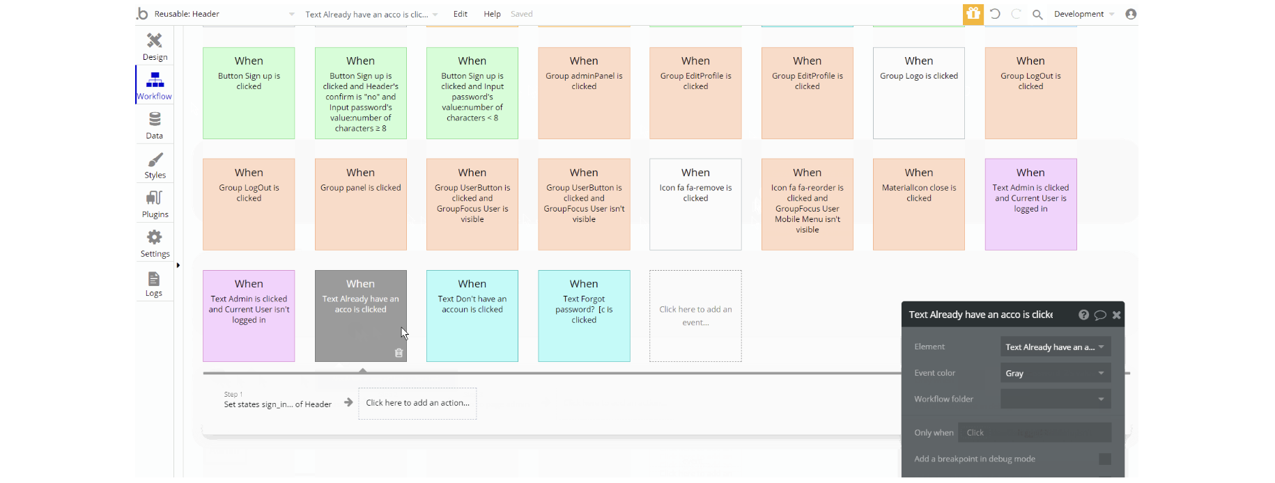The image size is (1275, 483).
Task: Select Group adminPanel is clicked event
Action: pos(584,93)
